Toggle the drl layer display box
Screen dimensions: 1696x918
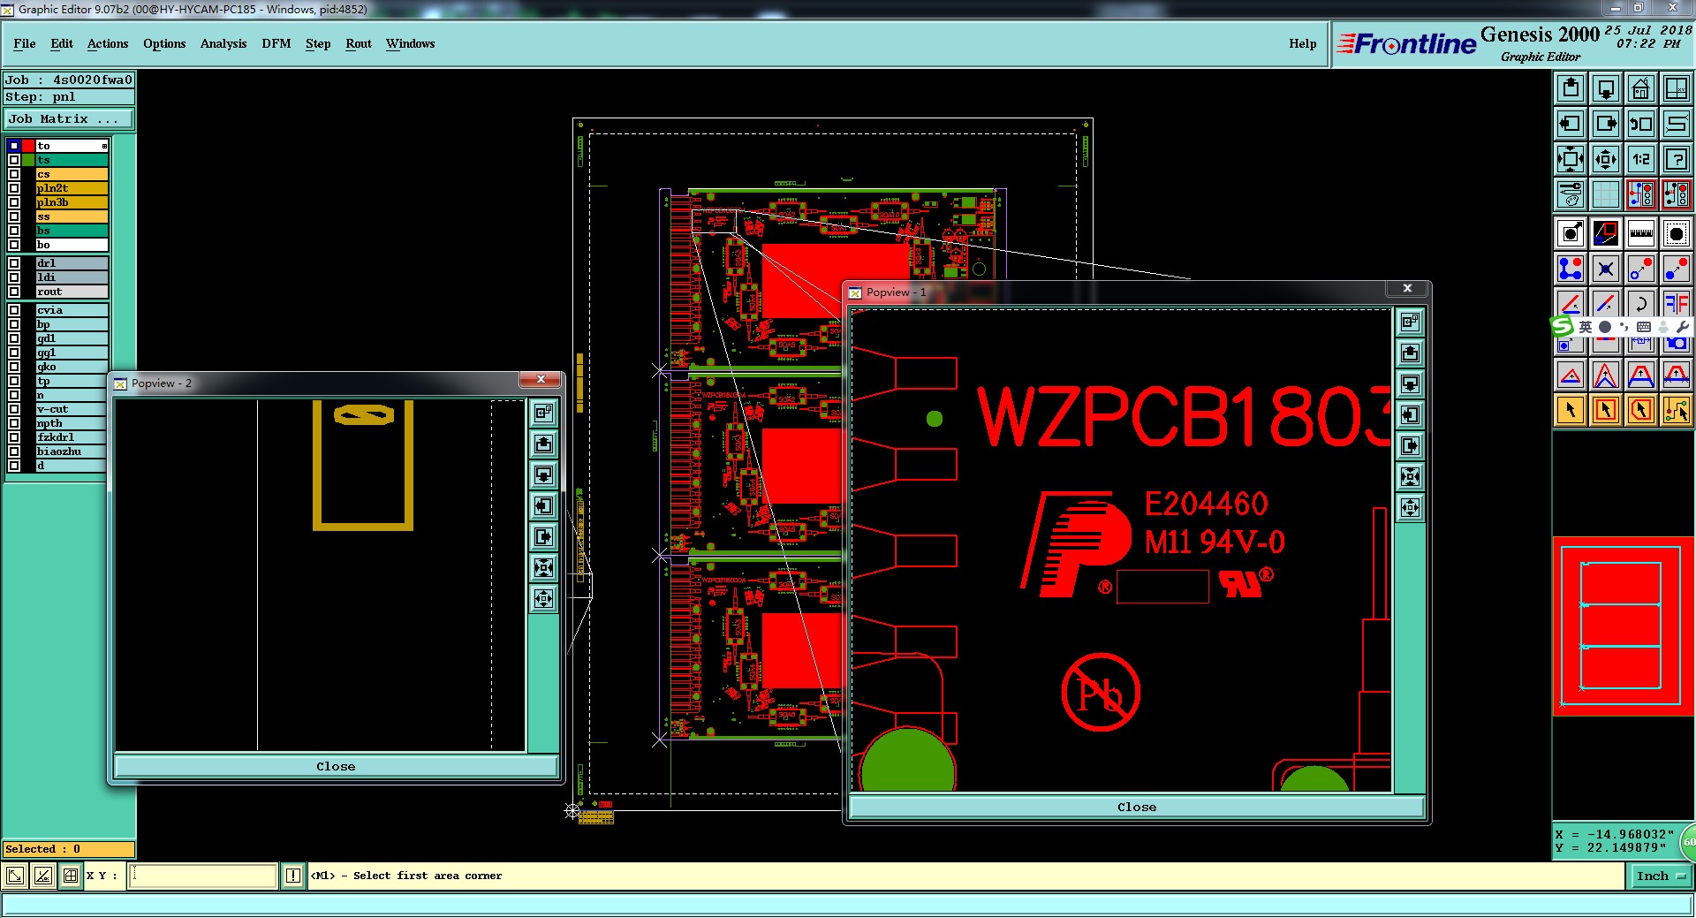pyautogui.click(x=14, y=263)
